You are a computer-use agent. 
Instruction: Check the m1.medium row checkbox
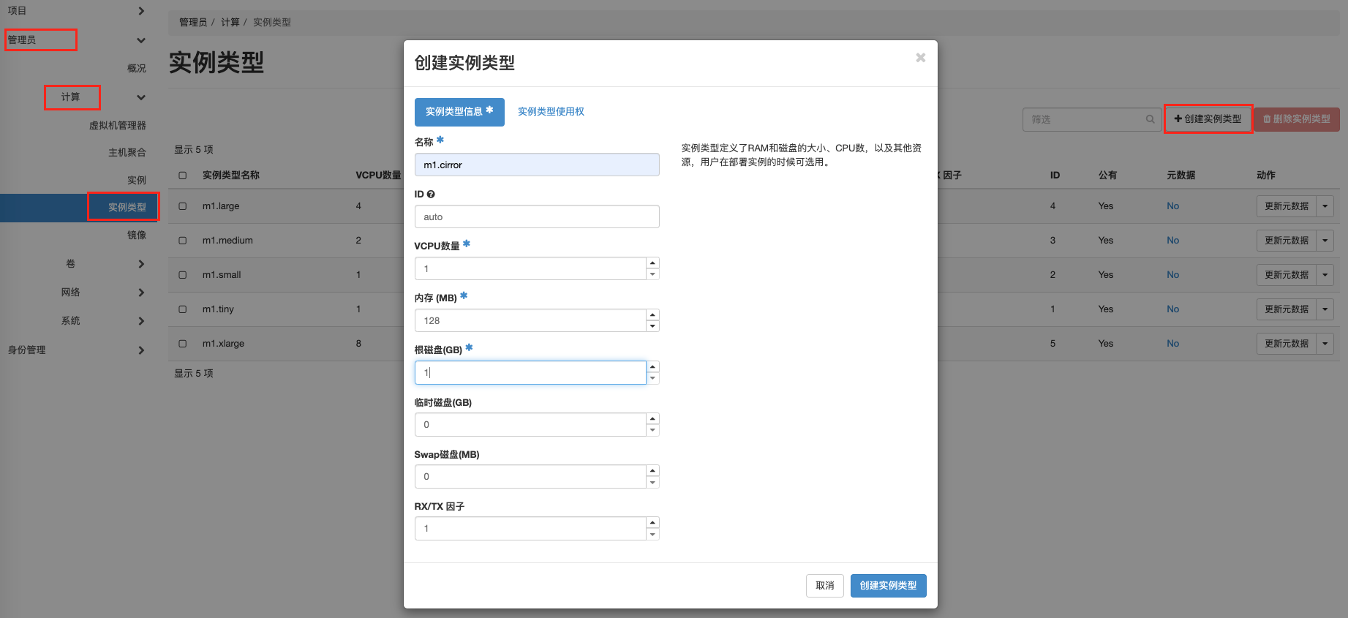(x=183, y=241)
